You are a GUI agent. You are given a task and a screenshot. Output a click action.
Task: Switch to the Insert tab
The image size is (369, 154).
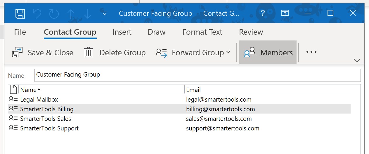[x=122, y=32]
